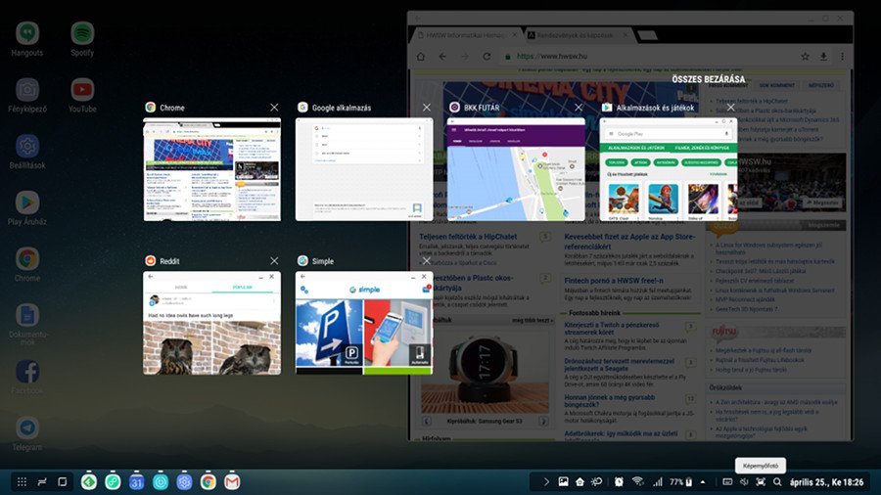Switch to the BKK FUTÁR thumbnail
This screenshot has height=495, width=881.
coord(516,169)
